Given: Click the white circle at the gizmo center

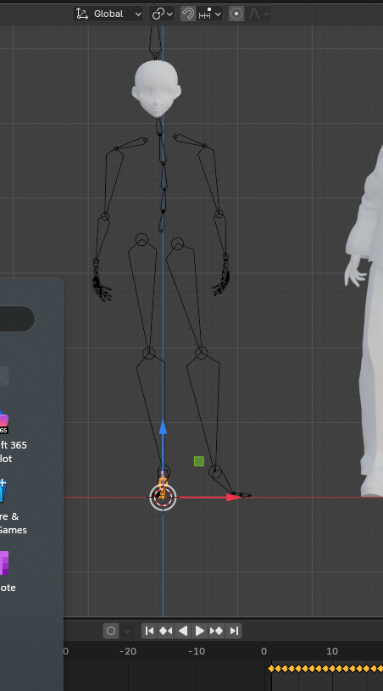Looking at the screenshot, I should [163, 498].
